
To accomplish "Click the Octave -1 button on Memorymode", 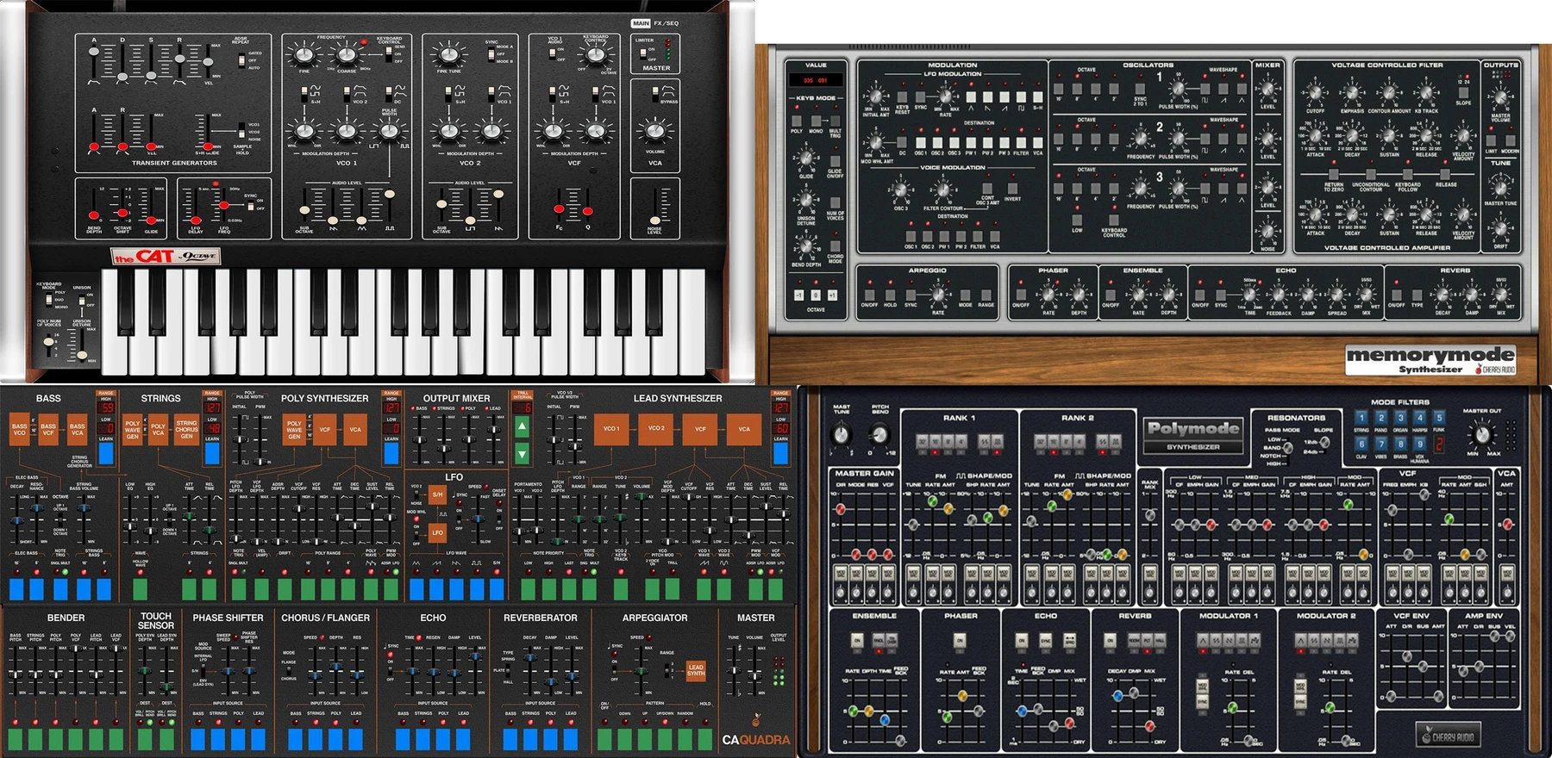I will pyautogui.click(x=798, y=295).
